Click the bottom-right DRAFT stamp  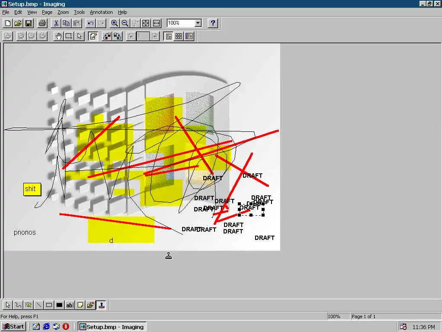[265, 238]
